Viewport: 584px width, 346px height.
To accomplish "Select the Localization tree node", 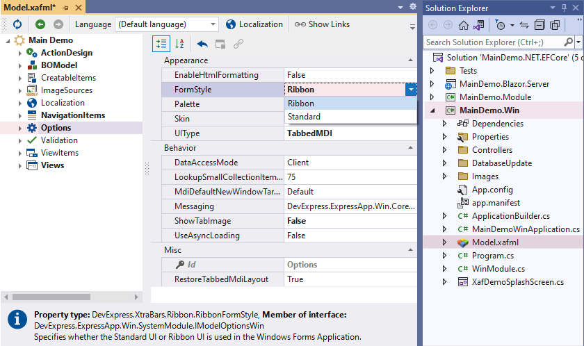I will 63,103.
